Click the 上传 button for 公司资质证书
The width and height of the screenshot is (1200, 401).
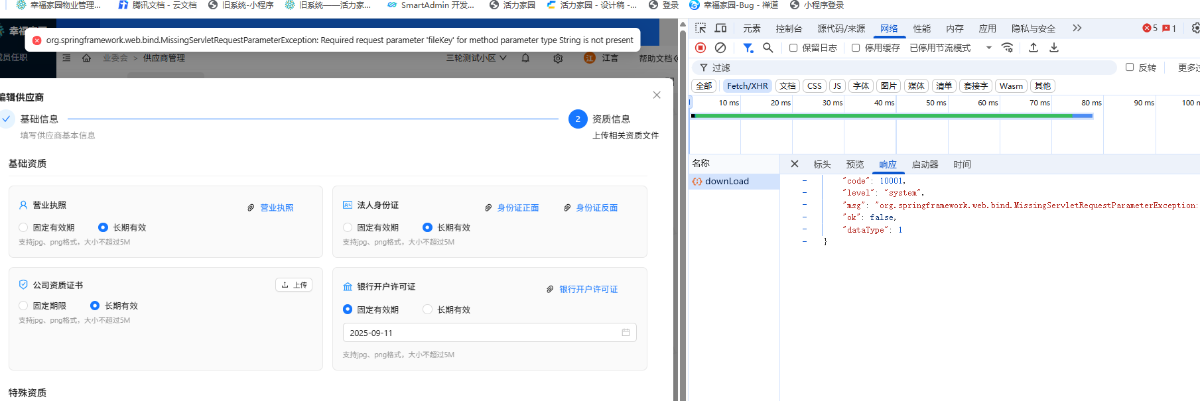294,285
